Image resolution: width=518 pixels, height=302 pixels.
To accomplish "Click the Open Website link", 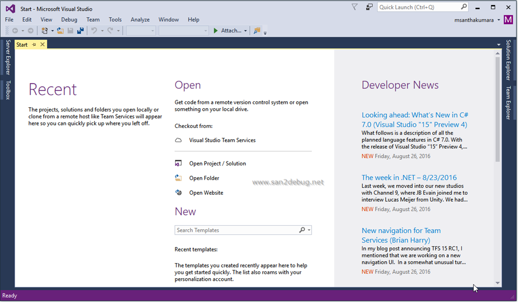I will [x=206, y=192].
